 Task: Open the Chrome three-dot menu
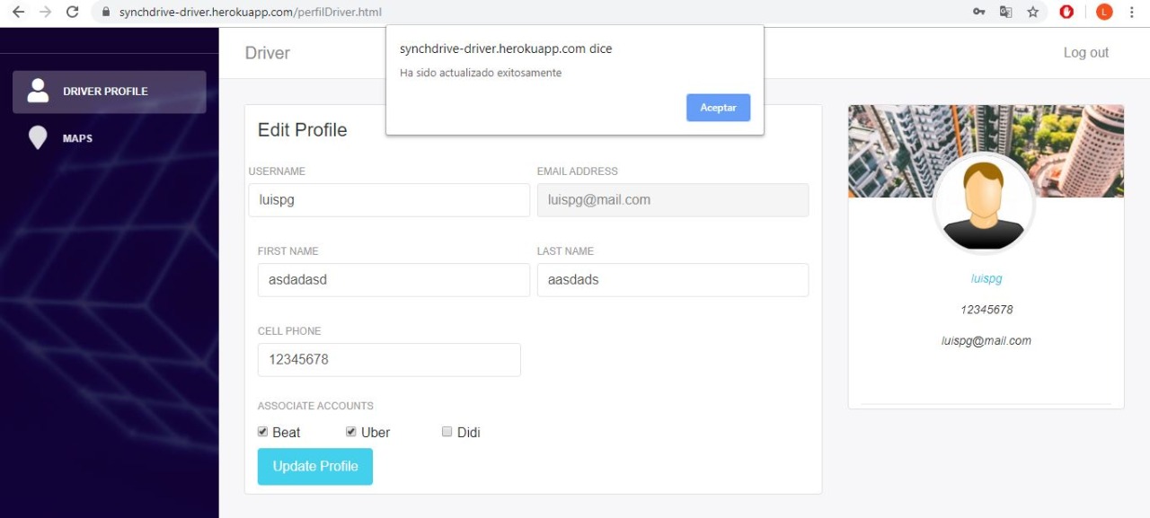1133,13
